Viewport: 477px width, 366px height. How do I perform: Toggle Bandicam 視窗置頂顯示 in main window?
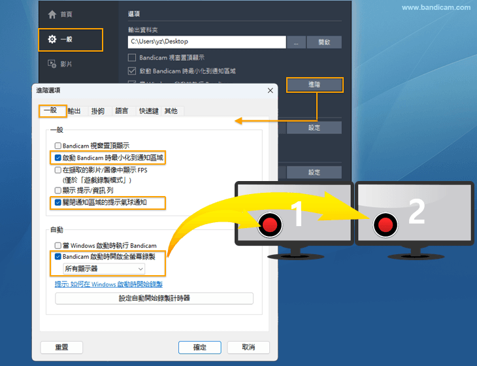pos(132,58)
